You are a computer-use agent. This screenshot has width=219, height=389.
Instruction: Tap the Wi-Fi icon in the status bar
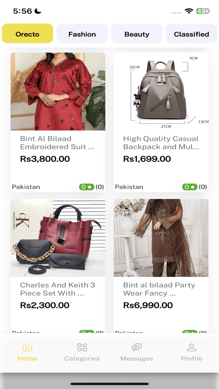click(x=188, y=11)
